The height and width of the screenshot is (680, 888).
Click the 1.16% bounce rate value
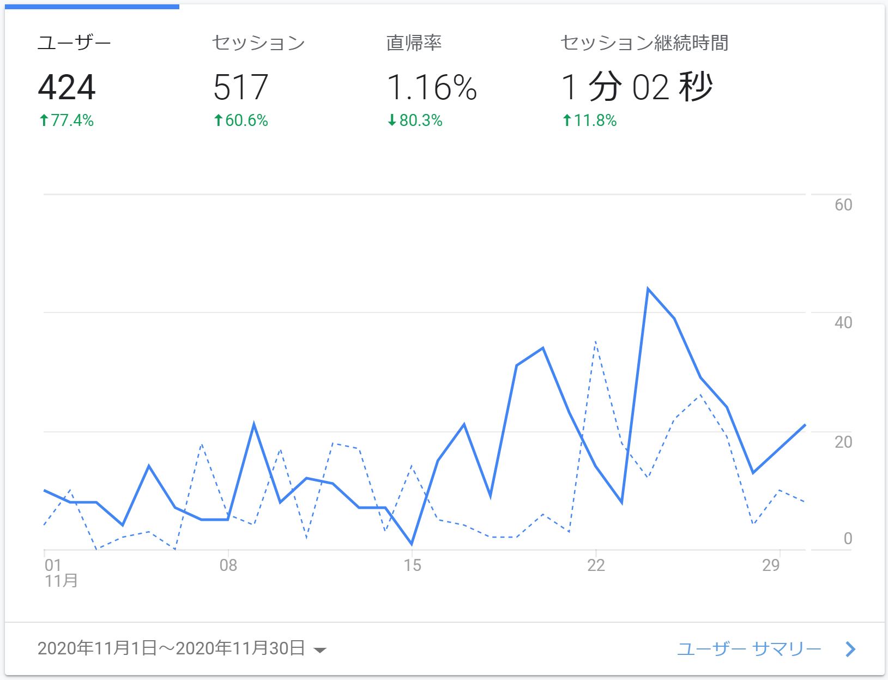click(x=432, y=87)
